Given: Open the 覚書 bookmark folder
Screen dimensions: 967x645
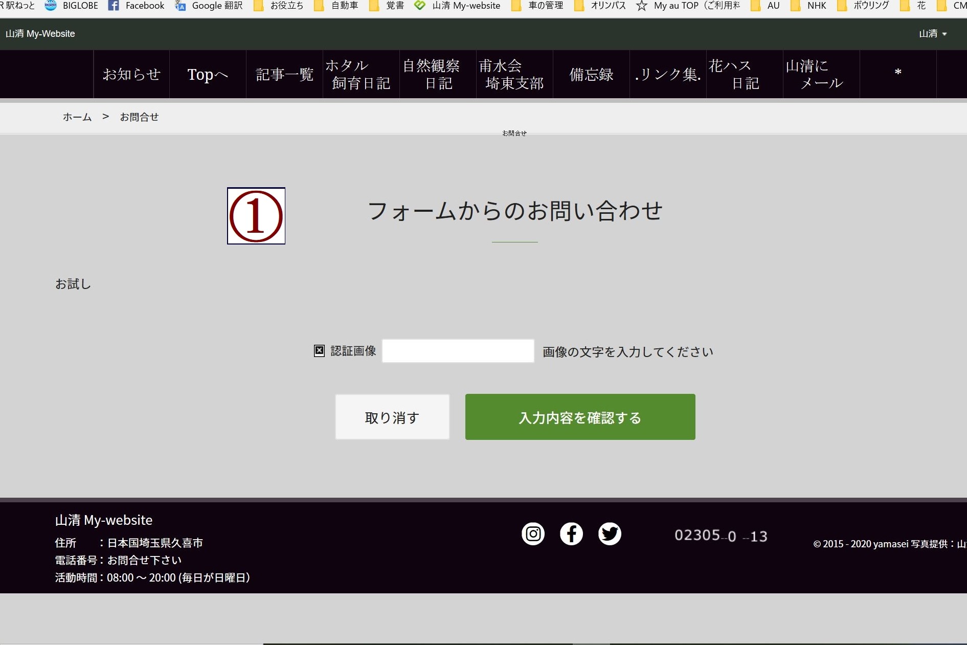Looking at the screenshot, I should [387, 6].
